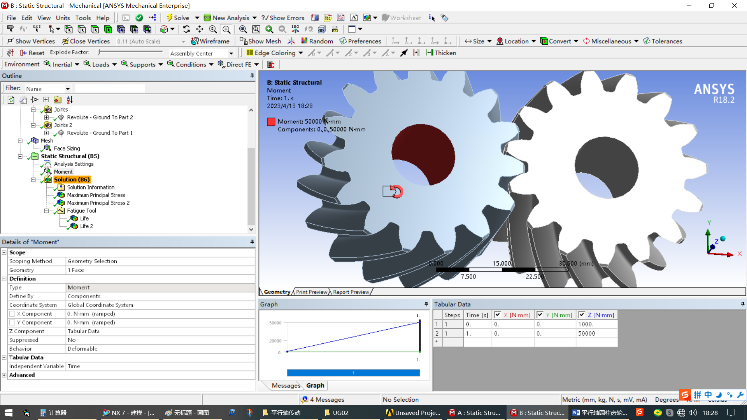Select the Vertex selection filter icon
The width and height of the screenshot is (747, 420).
[x=68, y=29]
